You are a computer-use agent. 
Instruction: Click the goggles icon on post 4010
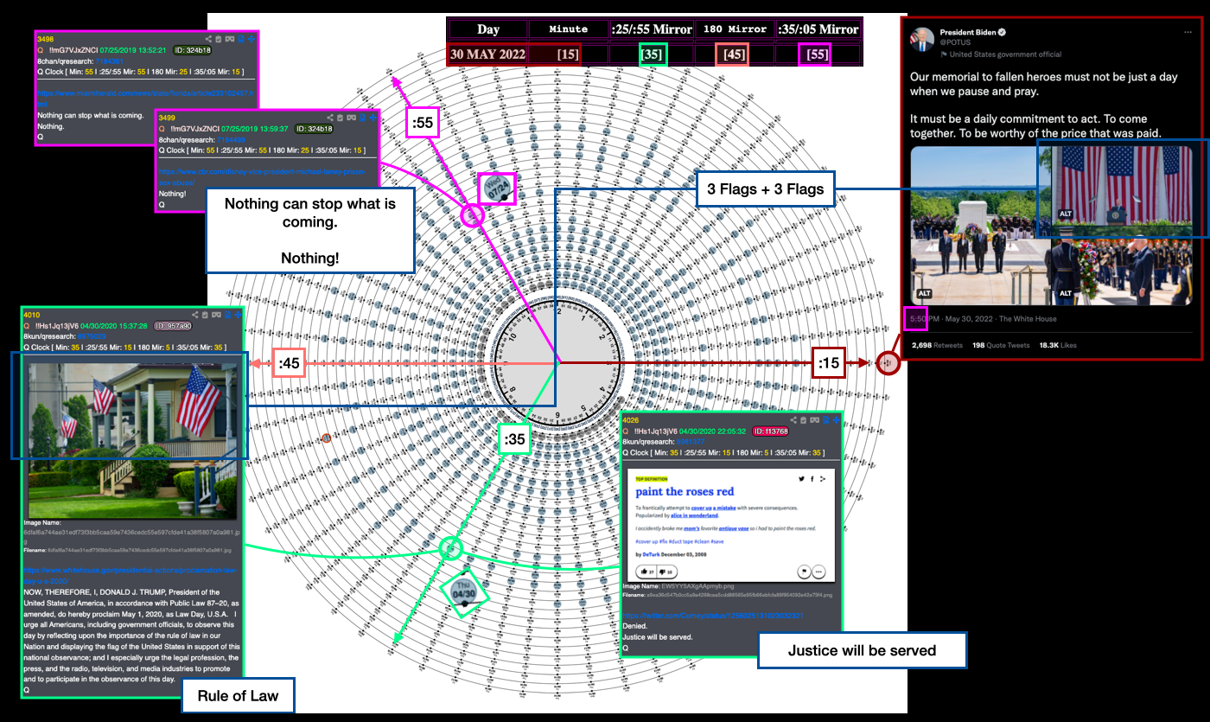coord(216,315)
